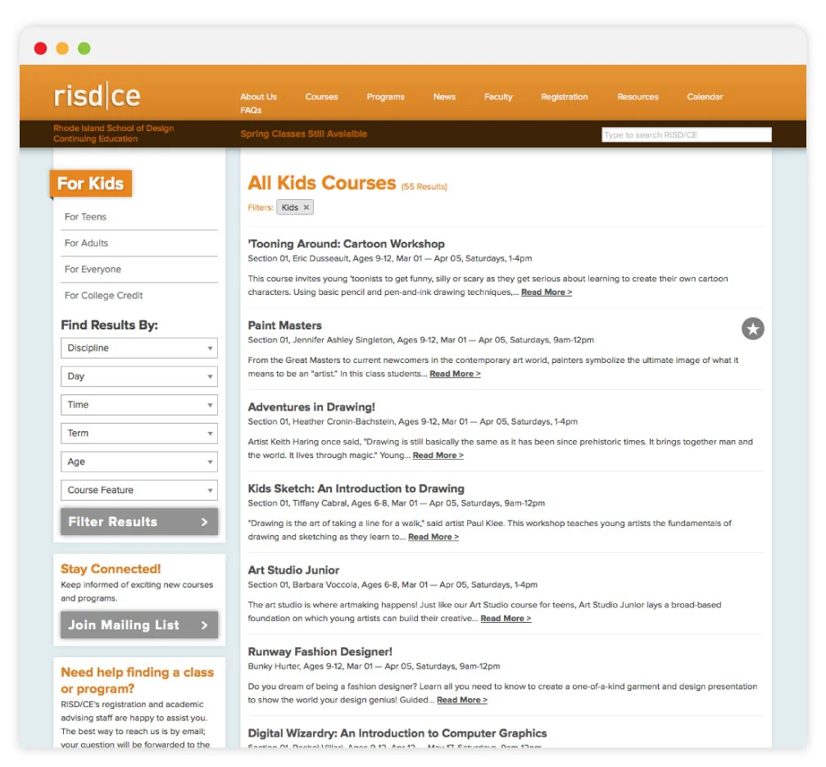Open the Age dropdown
Viewport: 826px width, 767px height.
click(139, 462)
